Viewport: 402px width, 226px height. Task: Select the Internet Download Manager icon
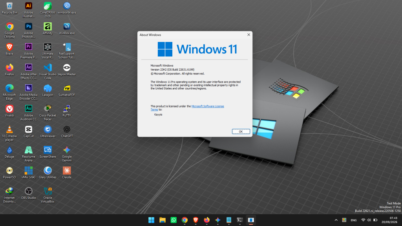click(x=9, y=195)
